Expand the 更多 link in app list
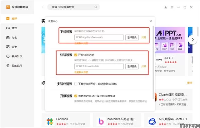Image resolution: width=200 pixels, height=128 pixels. point(190,83)
